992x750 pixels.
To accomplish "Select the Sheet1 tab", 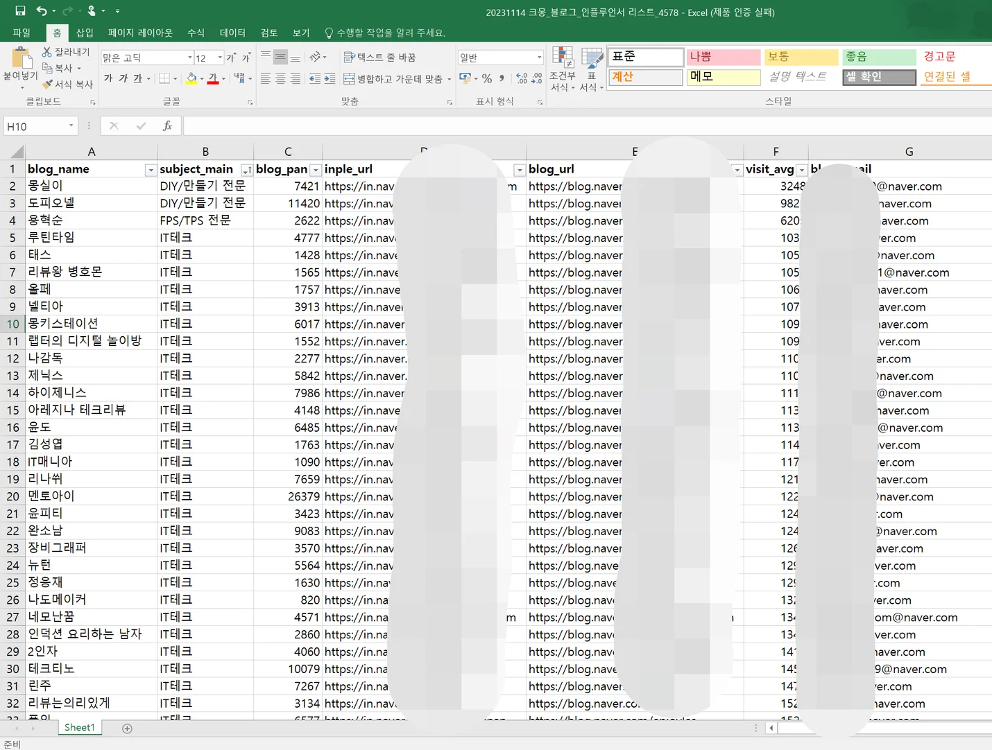I will point(80,727).
